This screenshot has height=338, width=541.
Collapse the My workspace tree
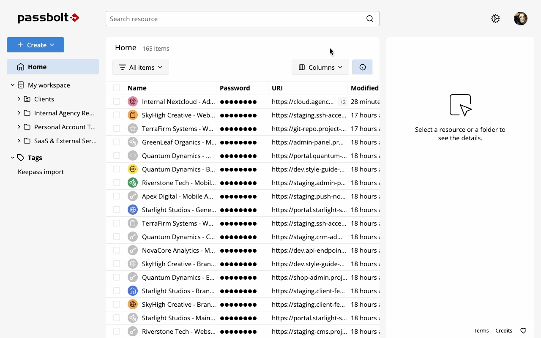click(x=12, y=85)
